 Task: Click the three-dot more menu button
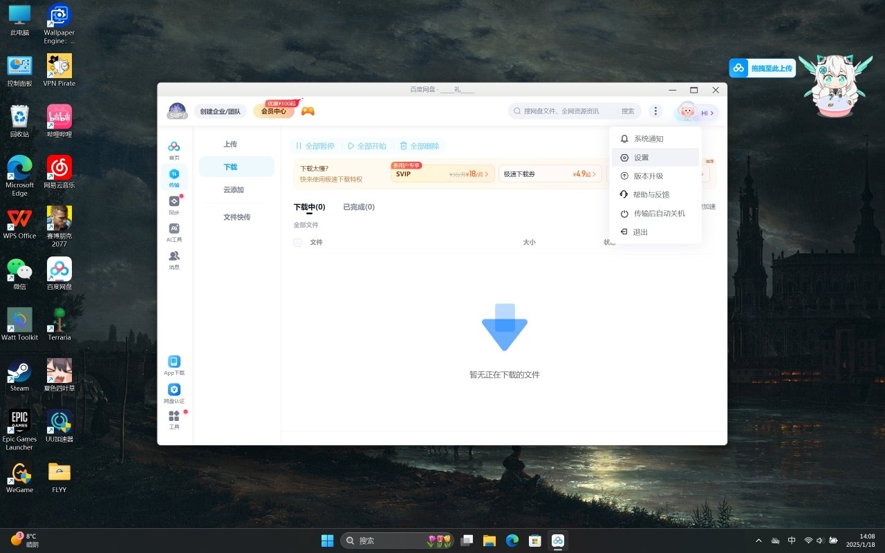[655, 111]
